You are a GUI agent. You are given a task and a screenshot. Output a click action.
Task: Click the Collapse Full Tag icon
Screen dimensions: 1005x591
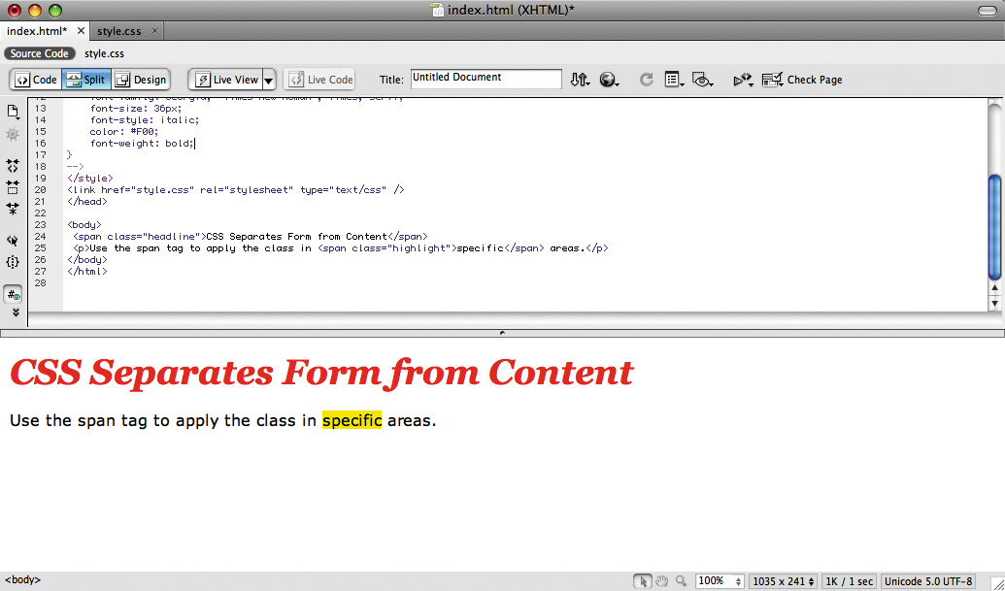pyautogui.click(x=13, y=166)
